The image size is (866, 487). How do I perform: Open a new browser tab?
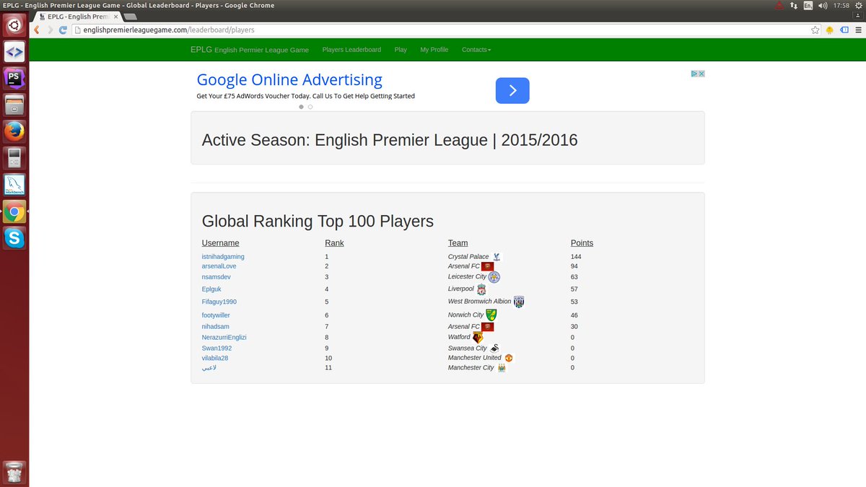[x=131, y=16]
